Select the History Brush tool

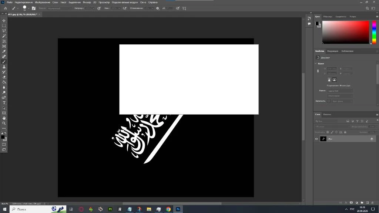click(x=4, y=72)
